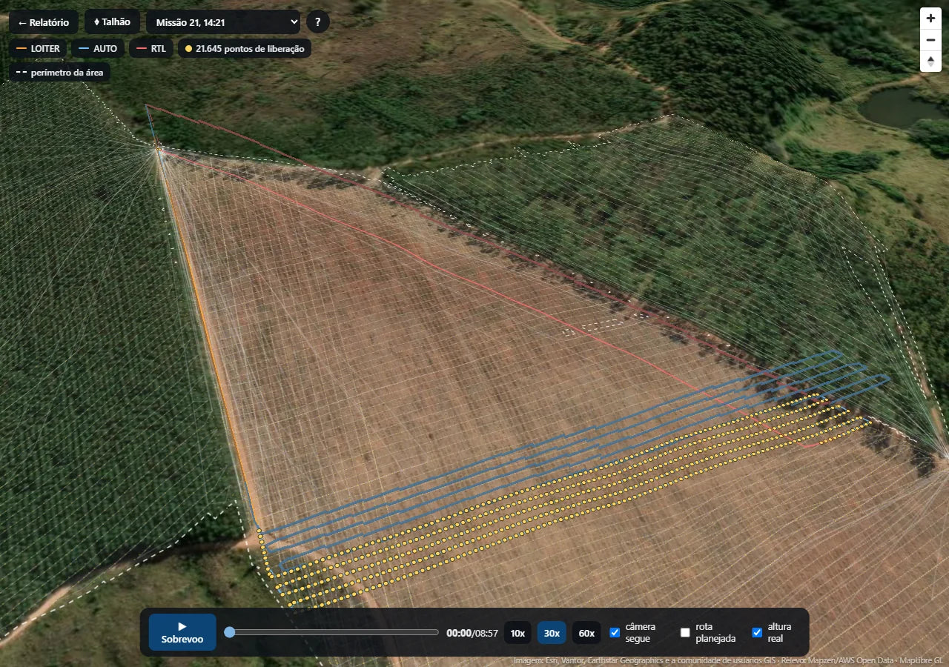The width and height of the screenshot is (949, 667).
Task: Toggle the RTL legend chip
Action: coord(151,49)
